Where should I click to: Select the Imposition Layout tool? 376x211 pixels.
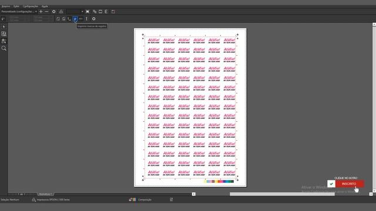coord(4,34)
